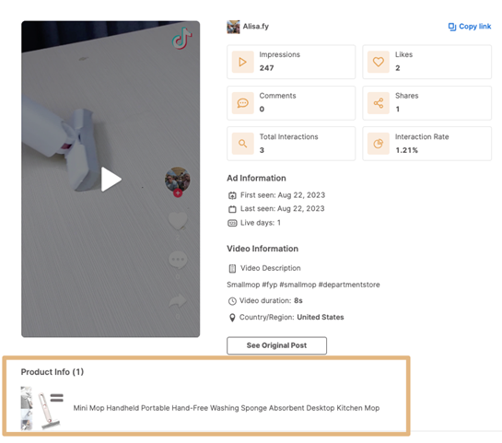Select the Interaction Rate 1.21%
The width and height of the screenshot is (502, 443).
[x=406, y=150]
